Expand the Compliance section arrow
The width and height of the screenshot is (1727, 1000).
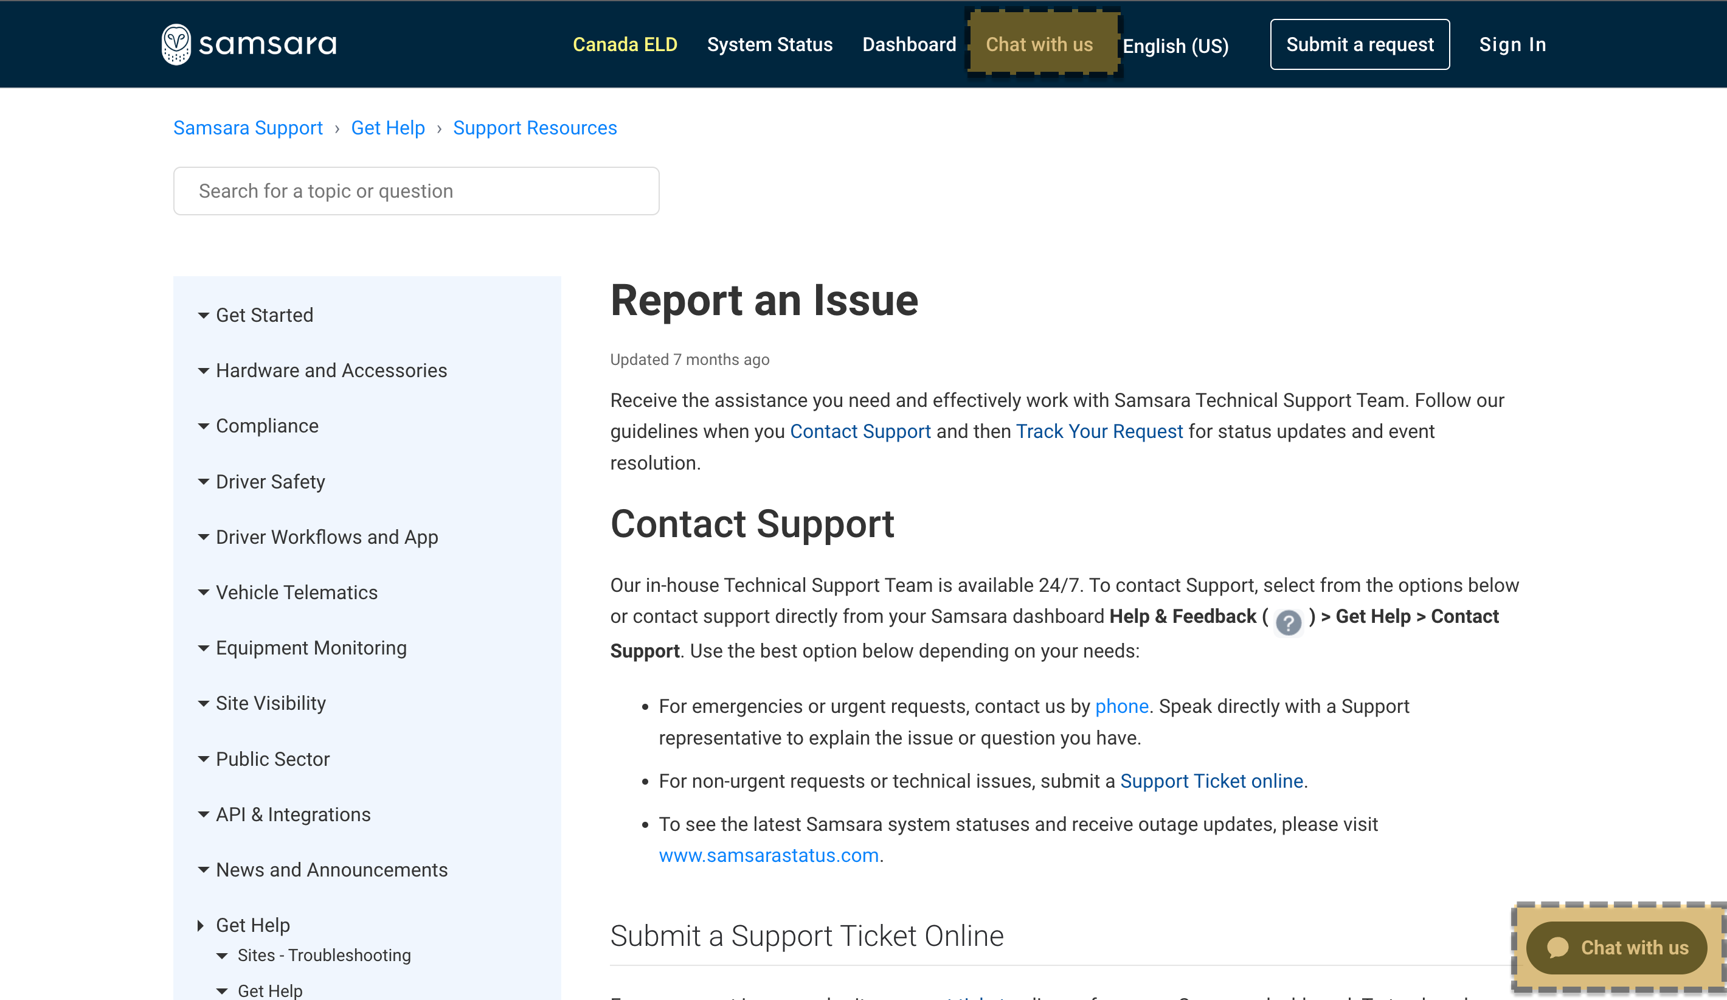204,426
